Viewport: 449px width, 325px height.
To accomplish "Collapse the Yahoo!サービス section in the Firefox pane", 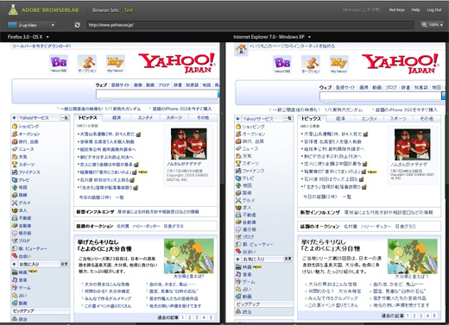I will pyautogui.click(x=14, y=118).
